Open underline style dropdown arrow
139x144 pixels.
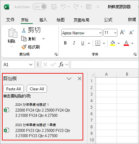point(89,43)
